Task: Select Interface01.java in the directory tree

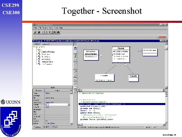Action: point(47,62)
